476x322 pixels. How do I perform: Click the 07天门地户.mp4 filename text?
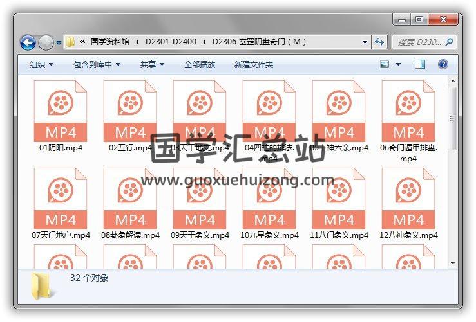[61, 235]
